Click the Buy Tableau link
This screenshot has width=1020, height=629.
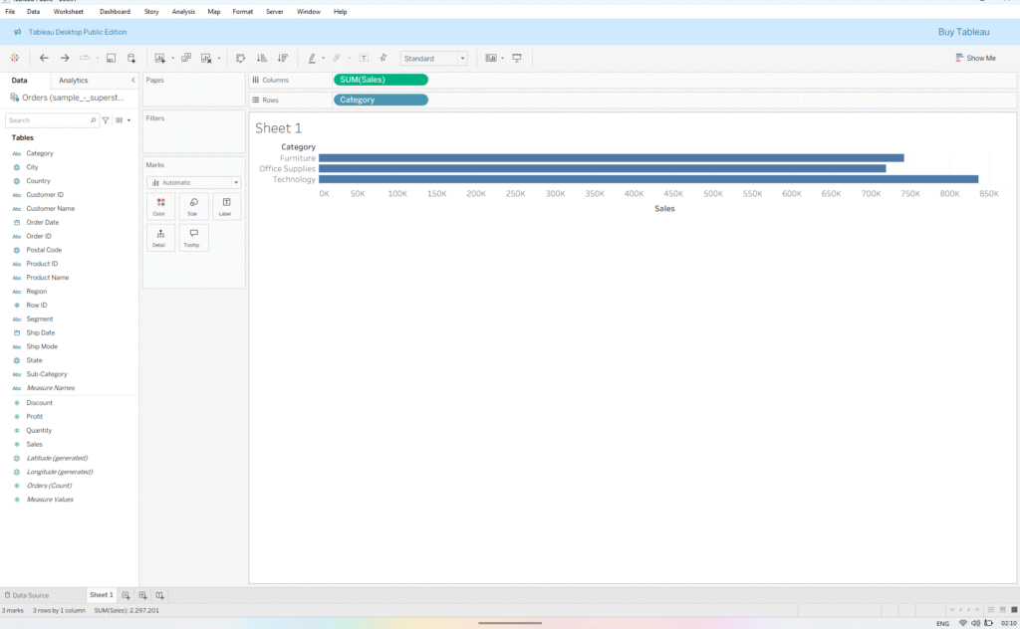point(963,32)
